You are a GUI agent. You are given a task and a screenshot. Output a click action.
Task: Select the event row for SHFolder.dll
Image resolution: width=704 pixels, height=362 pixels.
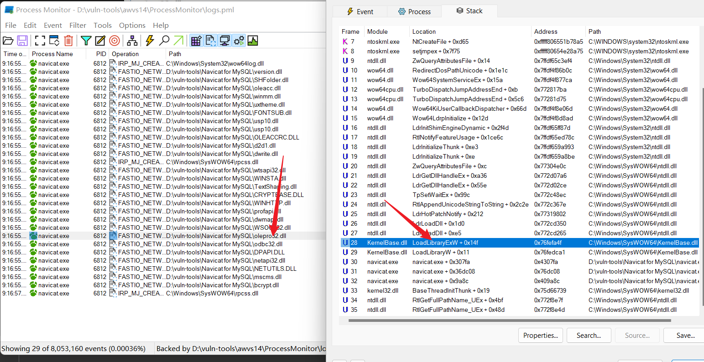[163, 80]
